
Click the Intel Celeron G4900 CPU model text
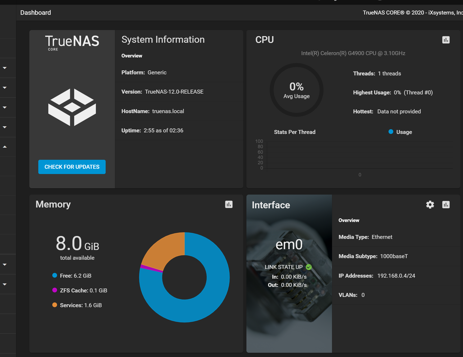[353, 53]
